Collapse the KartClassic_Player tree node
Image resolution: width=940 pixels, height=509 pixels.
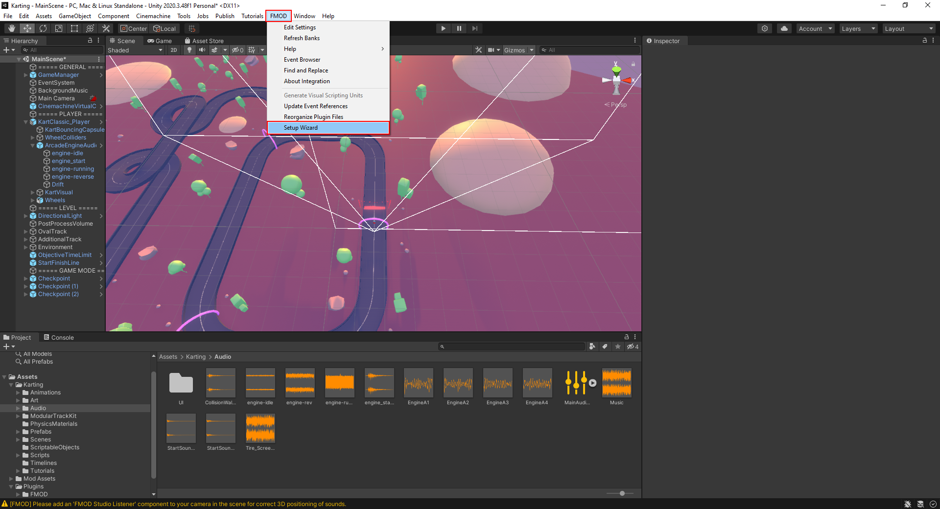coord(26,122)
